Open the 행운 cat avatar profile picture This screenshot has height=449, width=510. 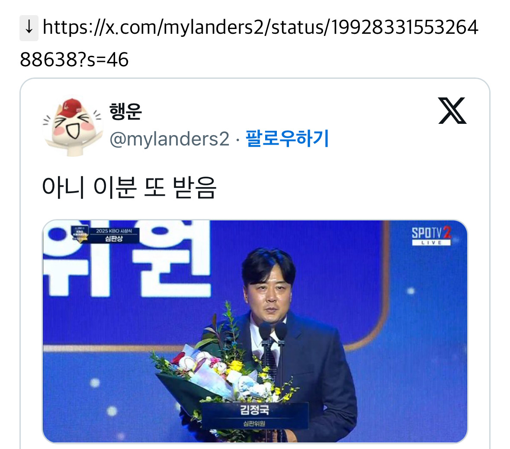(x=73, y=127)
